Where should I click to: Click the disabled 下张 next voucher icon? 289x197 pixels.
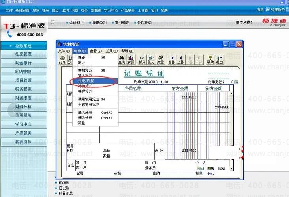pos(190,59)
